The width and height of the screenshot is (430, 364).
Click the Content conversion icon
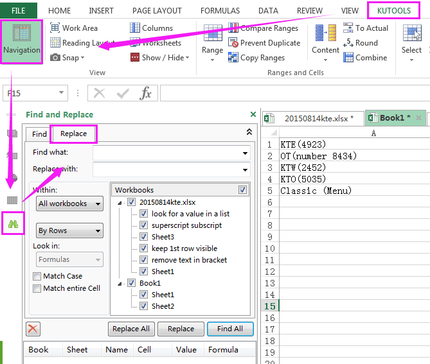(325, 34)
